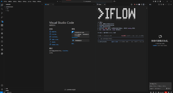Viewport: 173px width, 93px height.
Task: Open the Search view in activity bar
Action: pos(2,9)
